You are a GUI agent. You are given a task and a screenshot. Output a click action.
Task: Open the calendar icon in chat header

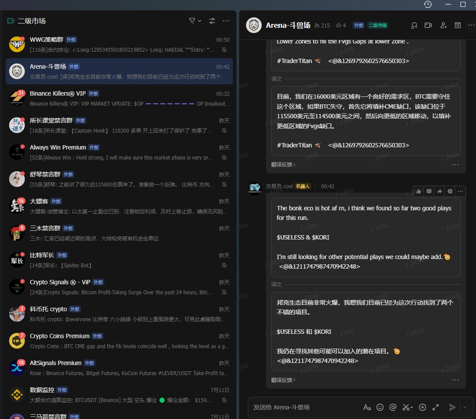tap(458, 25)
